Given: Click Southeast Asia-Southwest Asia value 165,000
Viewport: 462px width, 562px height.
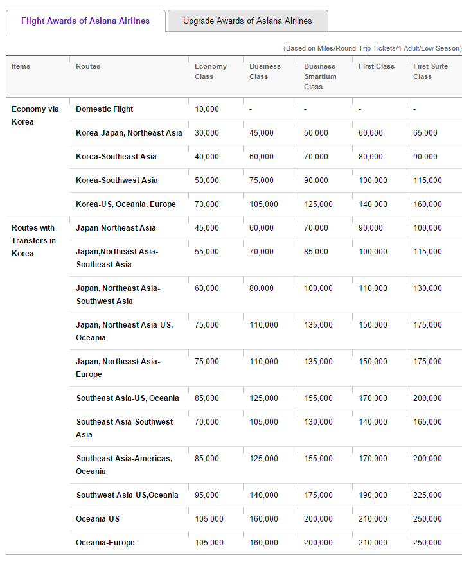Looking at the screenshot, I should click(427, 422).
